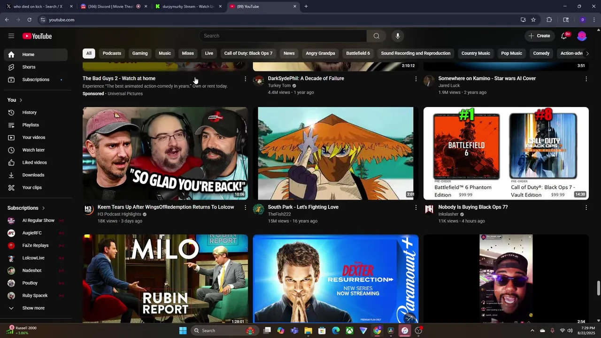
Task: Open Downloads in the sidebar
Action: pyautogui.click(x=36, y=175)
